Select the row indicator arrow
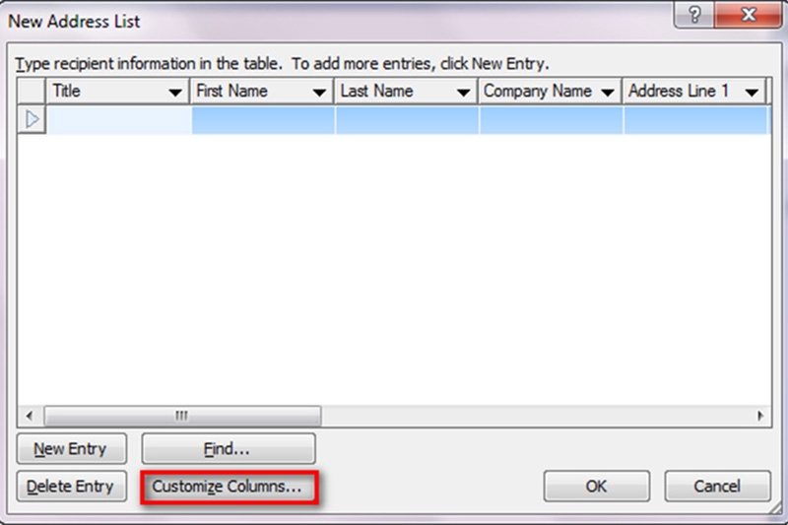The height and width of the screenshot is (525, 788). pyautogui.click(x=32, y=119)
